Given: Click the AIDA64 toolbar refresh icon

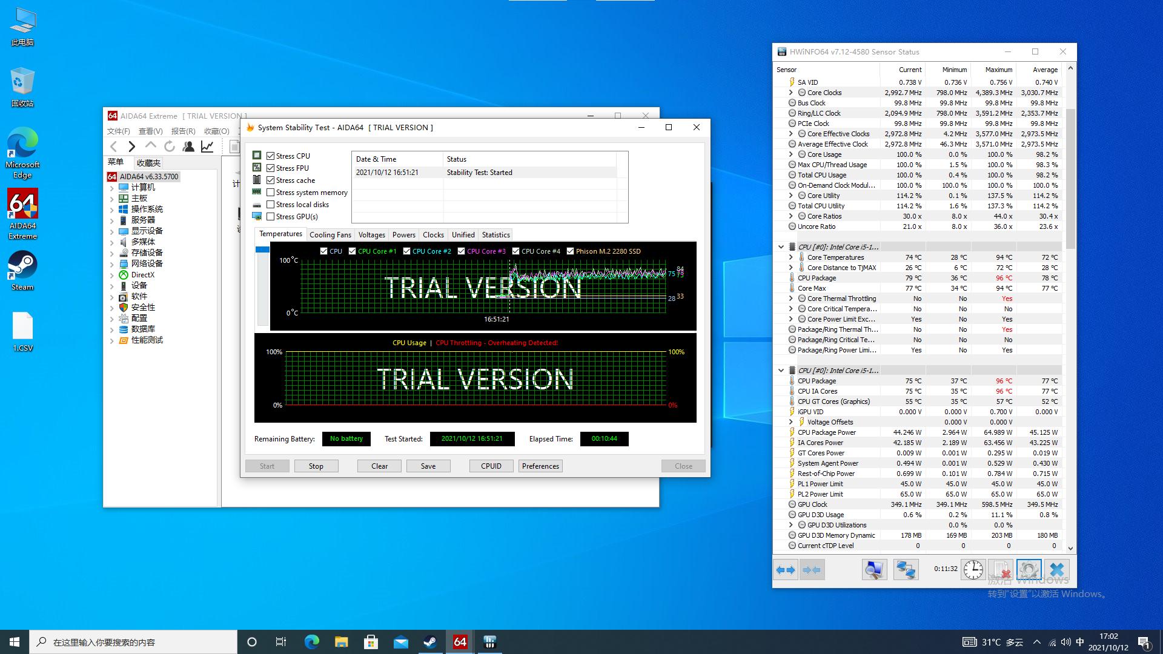Looking at the screenshot, I should click(170, 147).
